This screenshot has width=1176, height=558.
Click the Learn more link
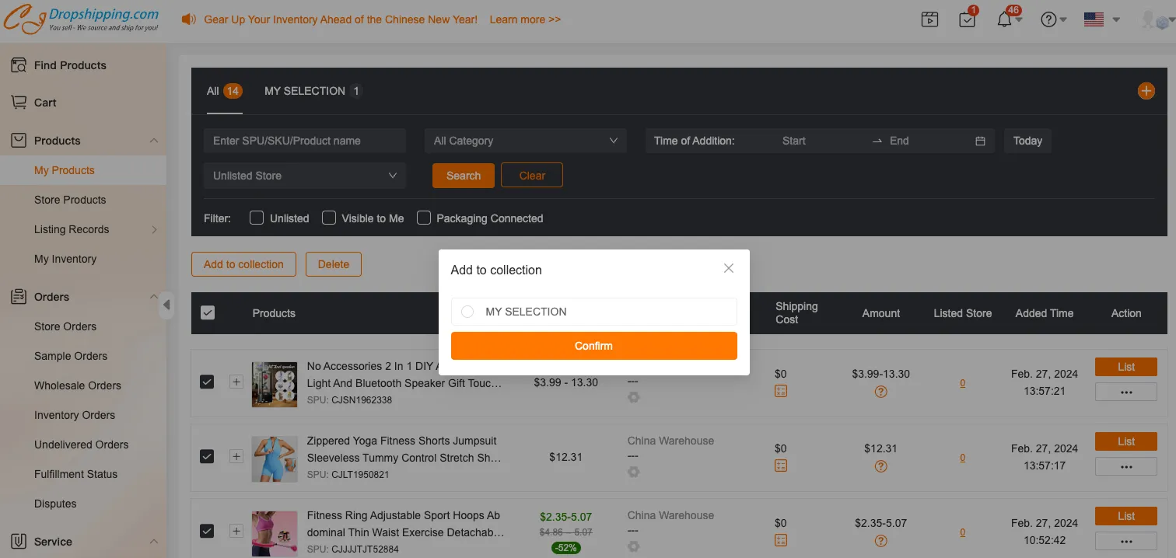525,19
